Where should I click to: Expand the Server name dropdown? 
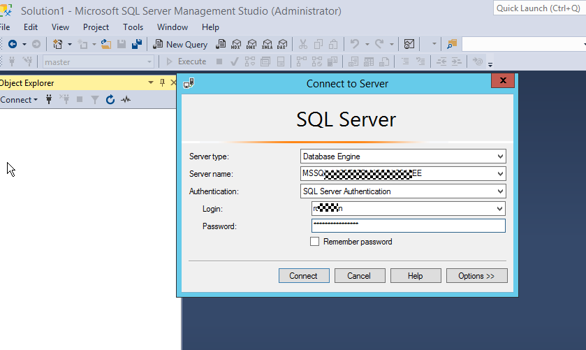pyautogui.click(x=500, y=174)
